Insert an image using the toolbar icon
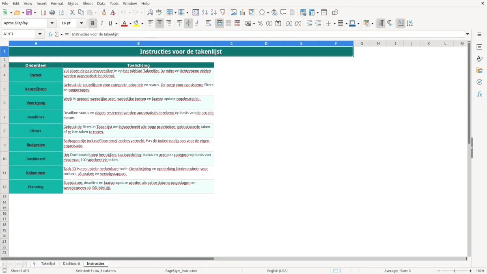 tap(234, 12)
